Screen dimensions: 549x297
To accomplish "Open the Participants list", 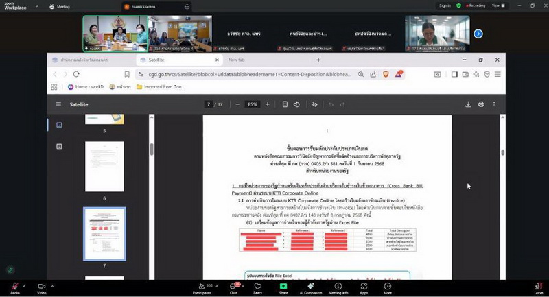I will click(203, 287).
